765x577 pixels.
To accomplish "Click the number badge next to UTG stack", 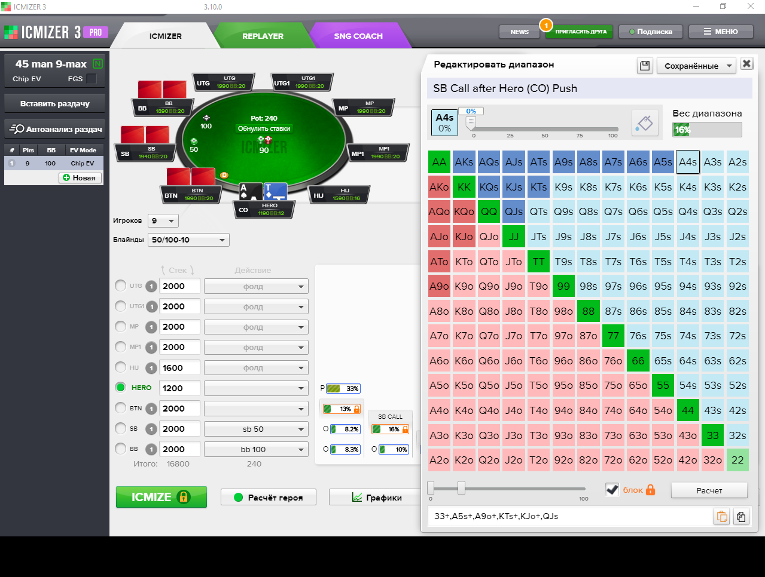I will 151,287.
